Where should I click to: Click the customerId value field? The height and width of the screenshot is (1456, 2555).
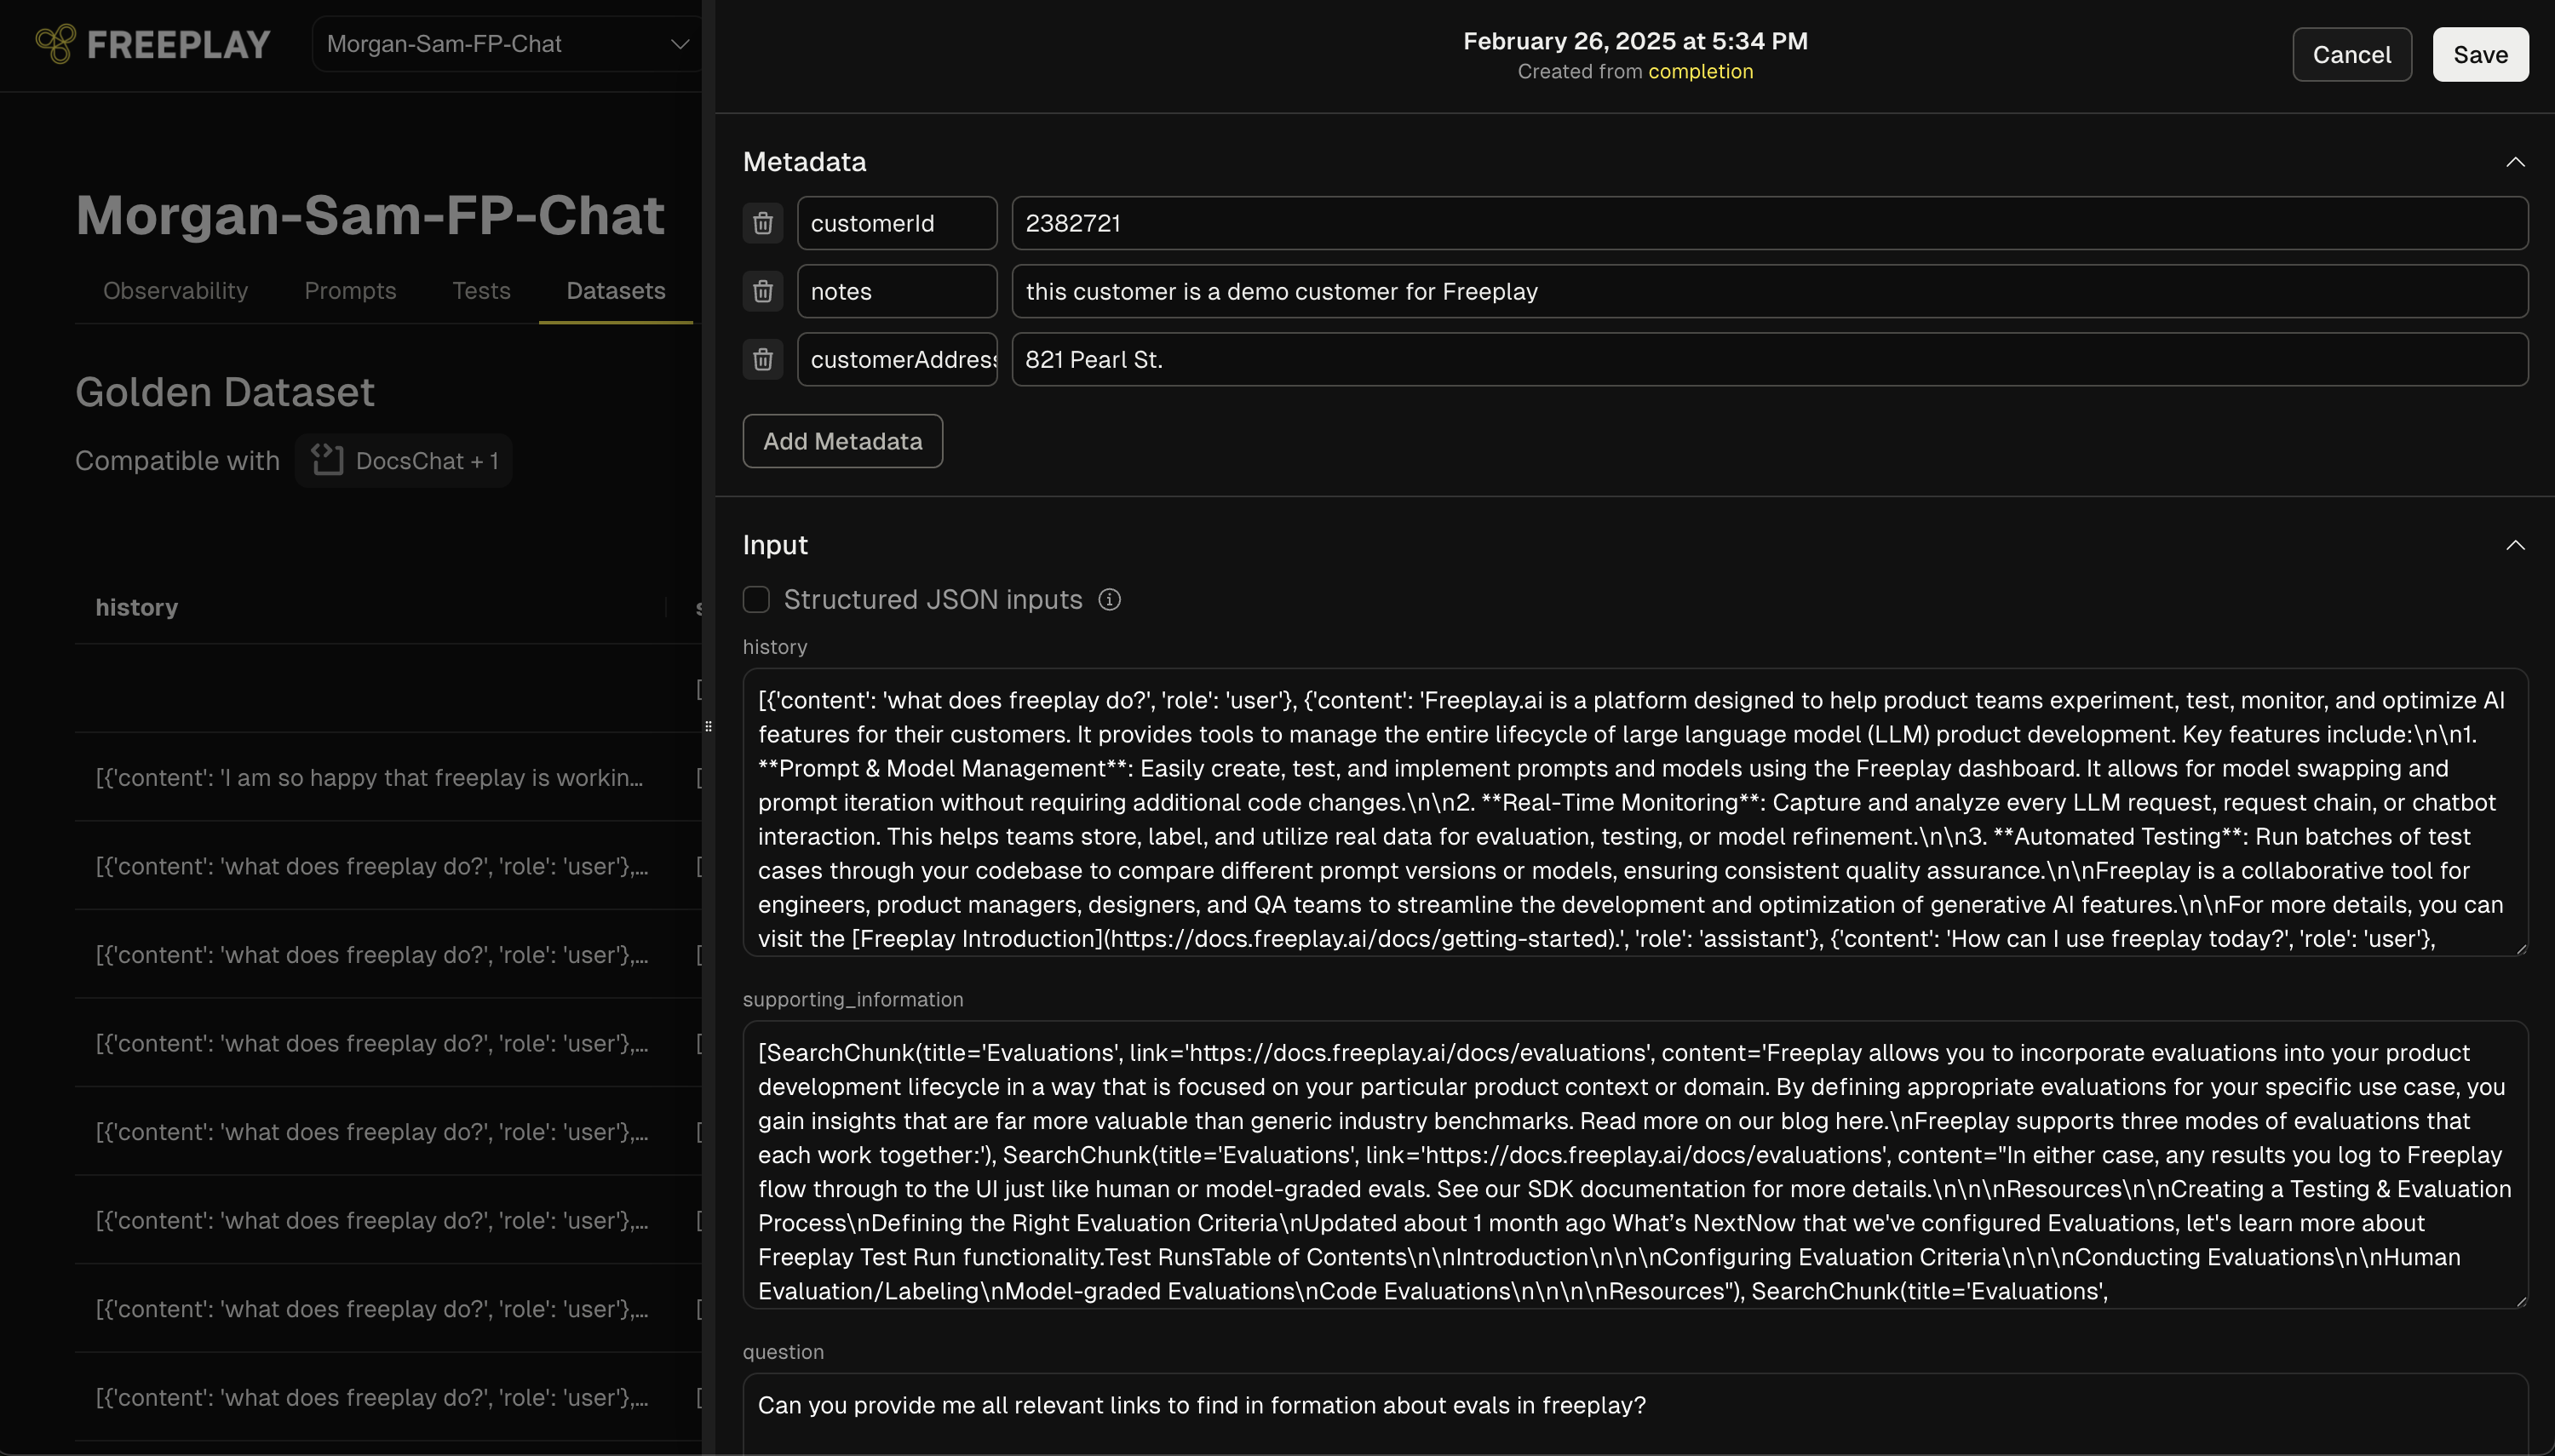tap(1768, 223)
